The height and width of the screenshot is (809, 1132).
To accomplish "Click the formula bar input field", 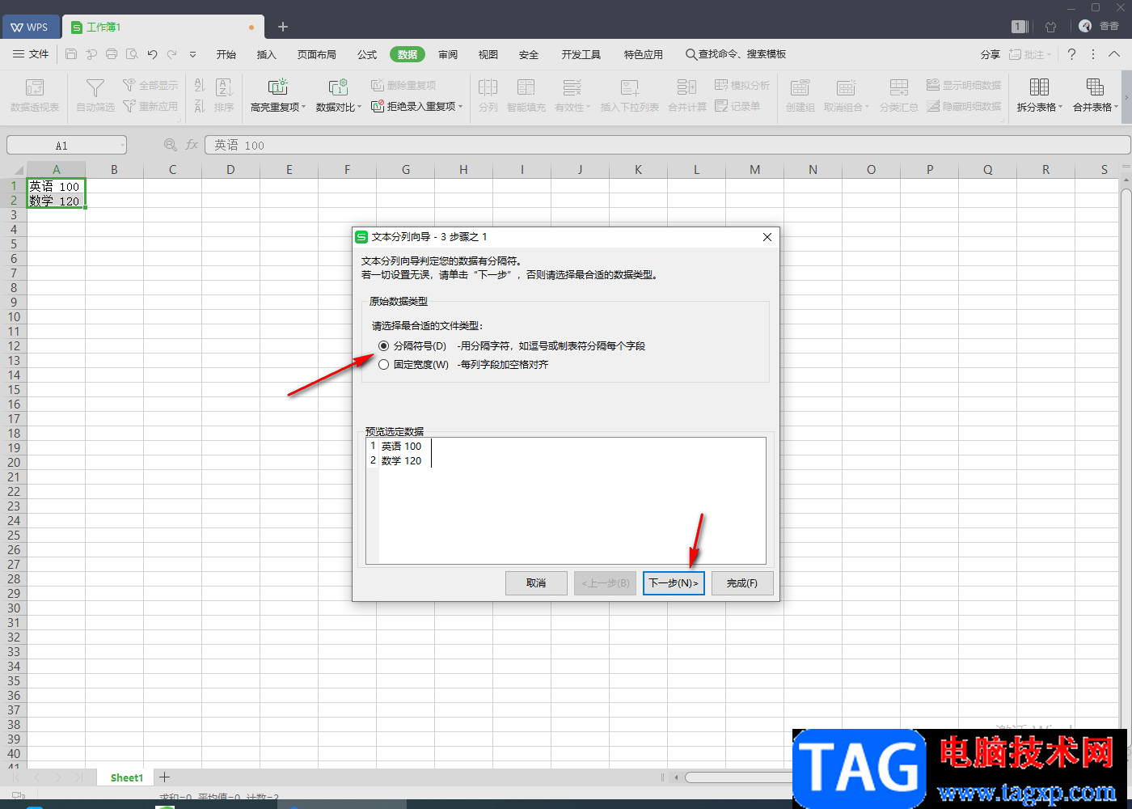I will tap(668, 145).
